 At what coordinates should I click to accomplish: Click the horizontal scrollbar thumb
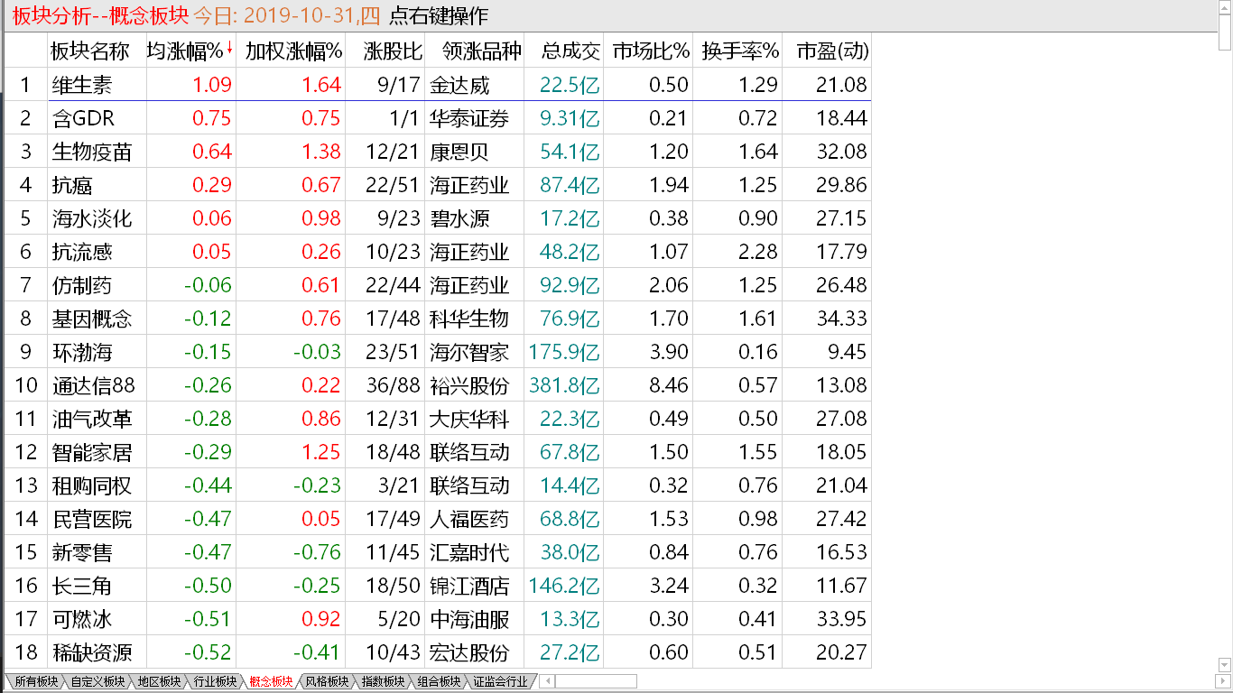point(596,681)
